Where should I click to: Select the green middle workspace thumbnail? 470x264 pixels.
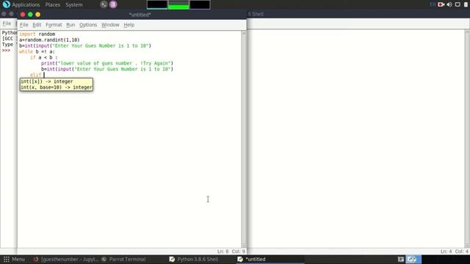[x=178, y=5]
